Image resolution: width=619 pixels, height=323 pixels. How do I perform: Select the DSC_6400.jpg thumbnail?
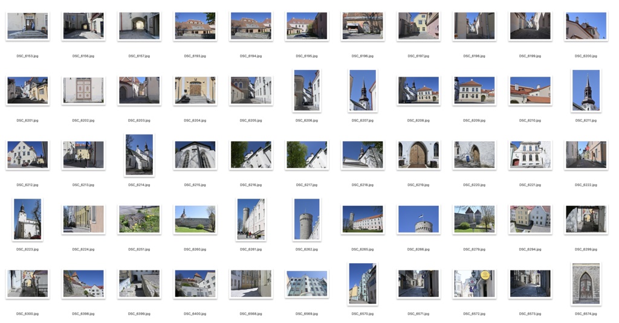[195, 284]
